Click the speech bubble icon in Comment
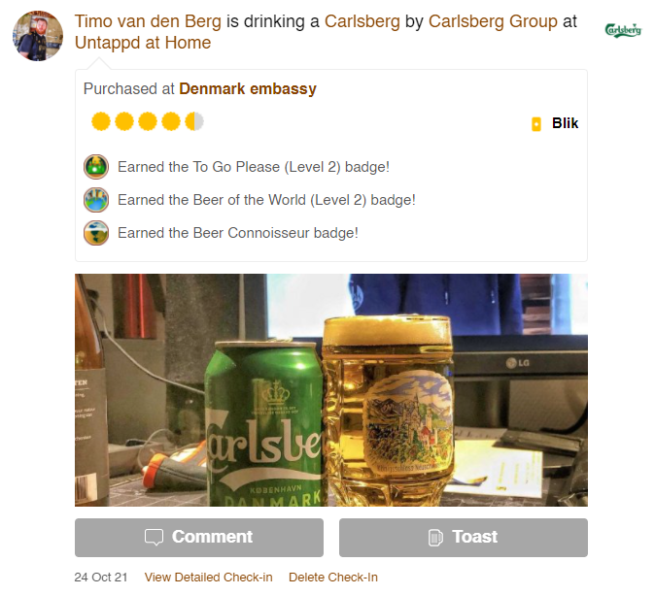 pos(154,537)
